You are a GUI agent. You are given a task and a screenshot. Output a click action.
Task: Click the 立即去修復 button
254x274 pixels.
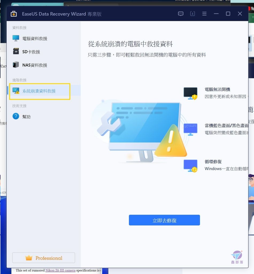coord(164,220)
